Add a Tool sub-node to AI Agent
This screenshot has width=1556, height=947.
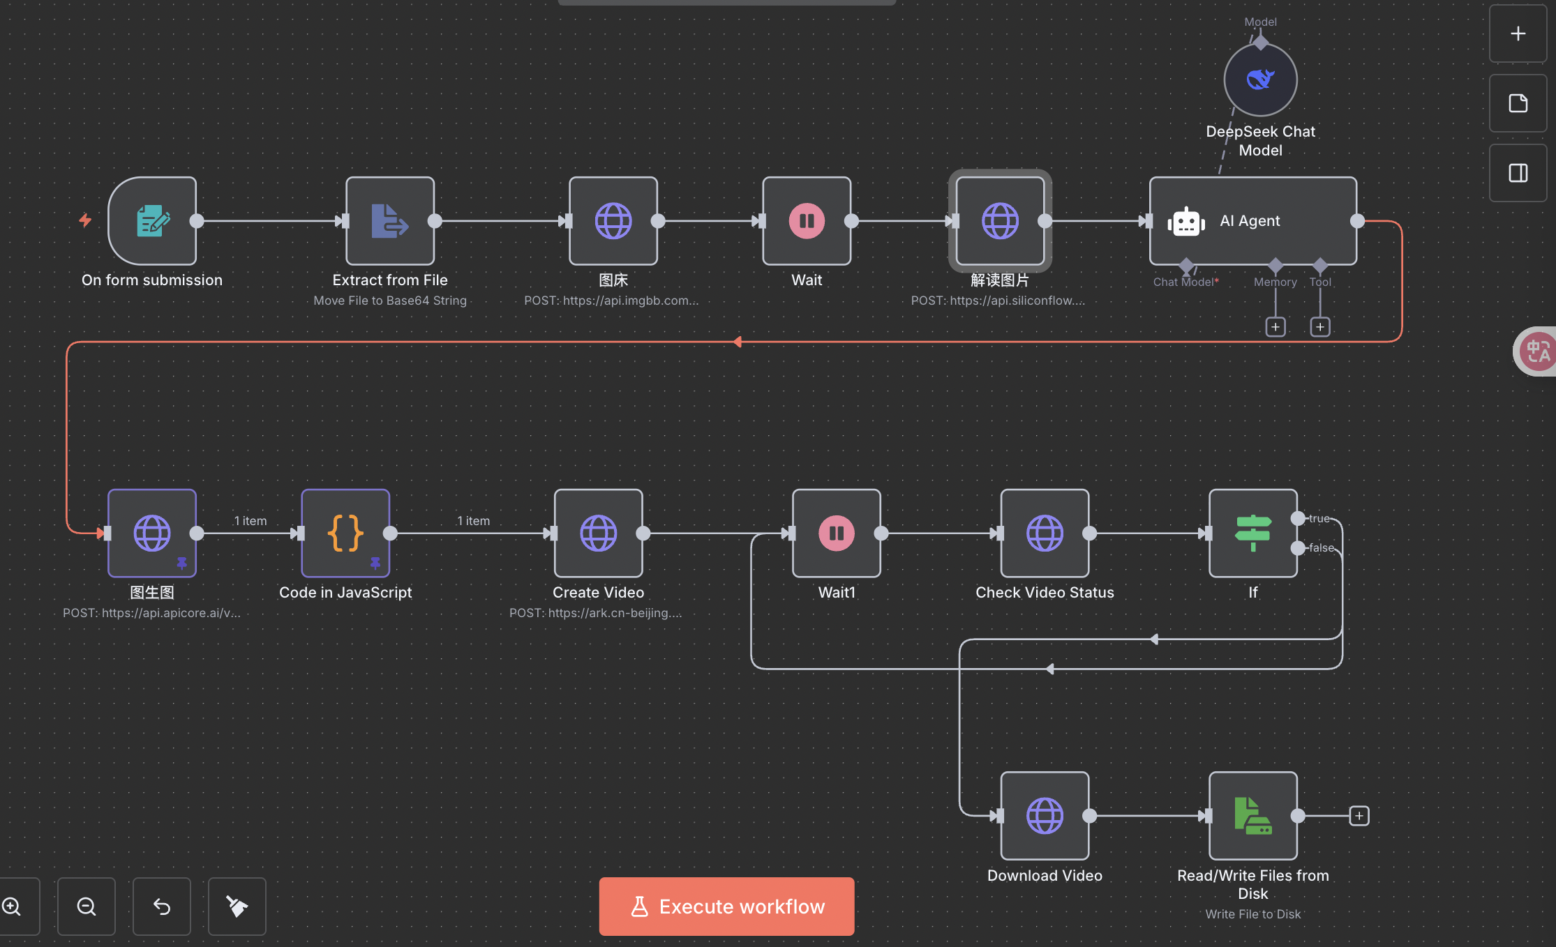(1320, 327)
